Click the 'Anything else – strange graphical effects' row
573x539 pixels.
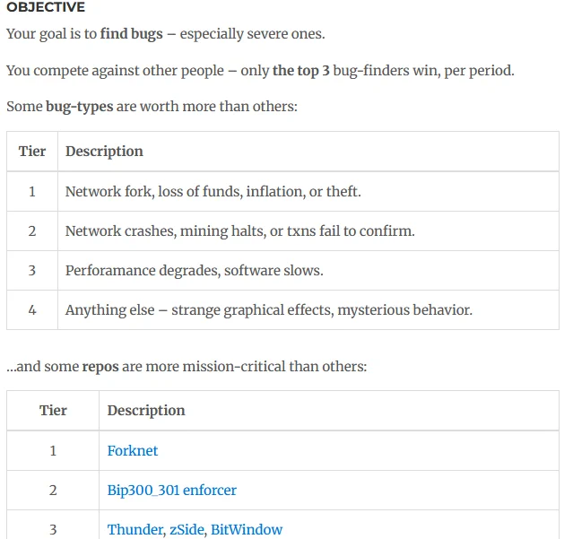coord(282,310)
